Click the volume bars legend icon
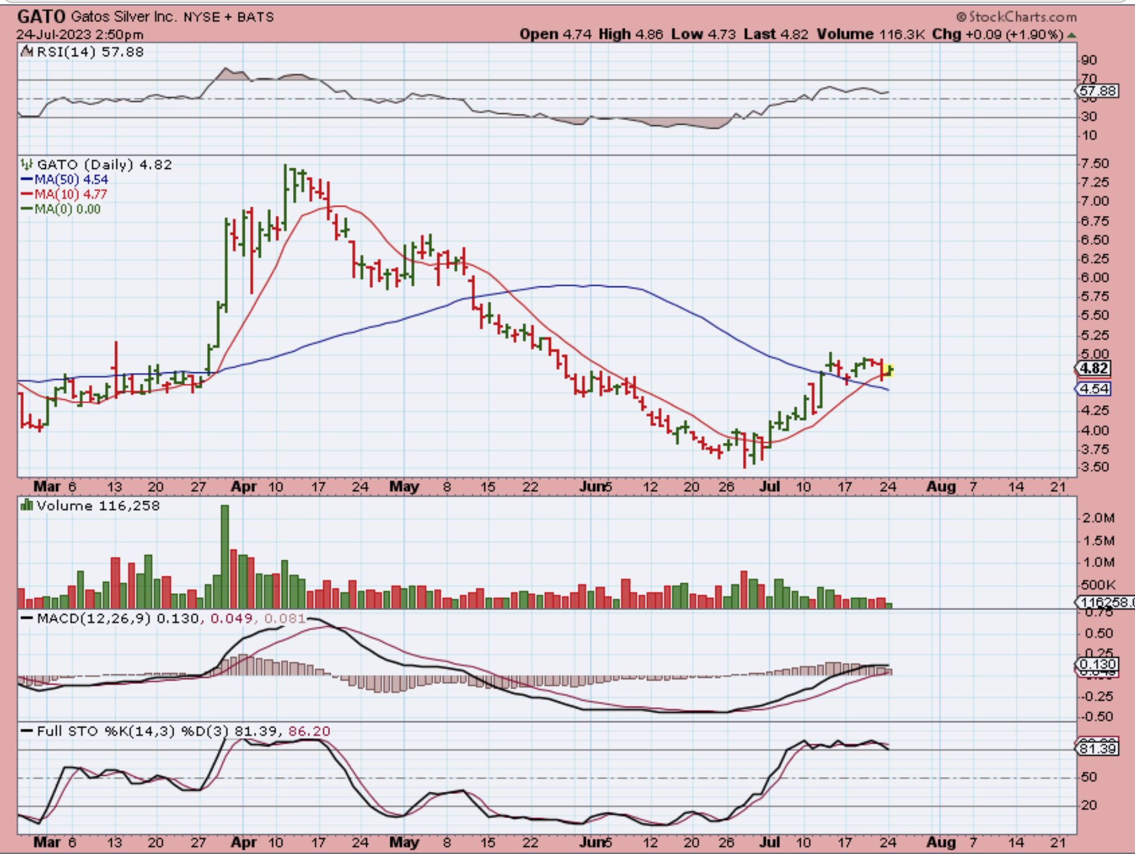Screen dimensions: 1135x854 click(27, 505)
